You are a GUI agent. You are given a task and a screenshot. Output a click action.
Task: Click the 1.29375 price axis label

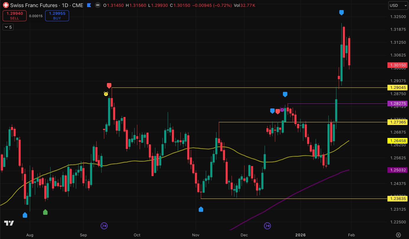pyautogui.click(x=397, y=81)
